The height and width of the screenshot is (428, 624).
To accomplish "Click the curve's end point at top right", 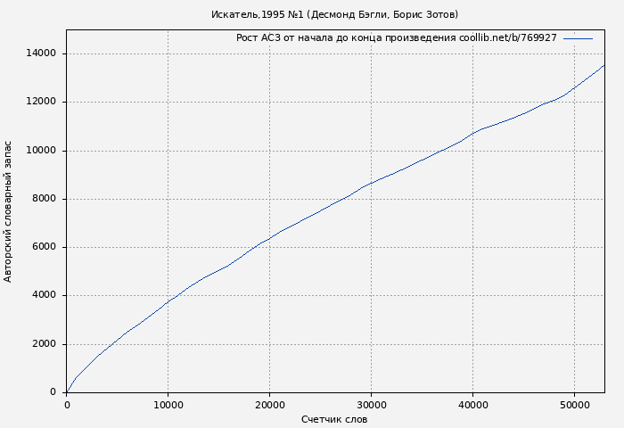I will coord(603,65).
